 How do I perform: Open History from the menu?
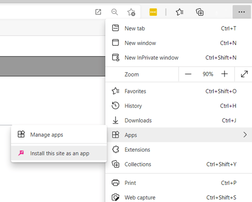click(133, 106)
